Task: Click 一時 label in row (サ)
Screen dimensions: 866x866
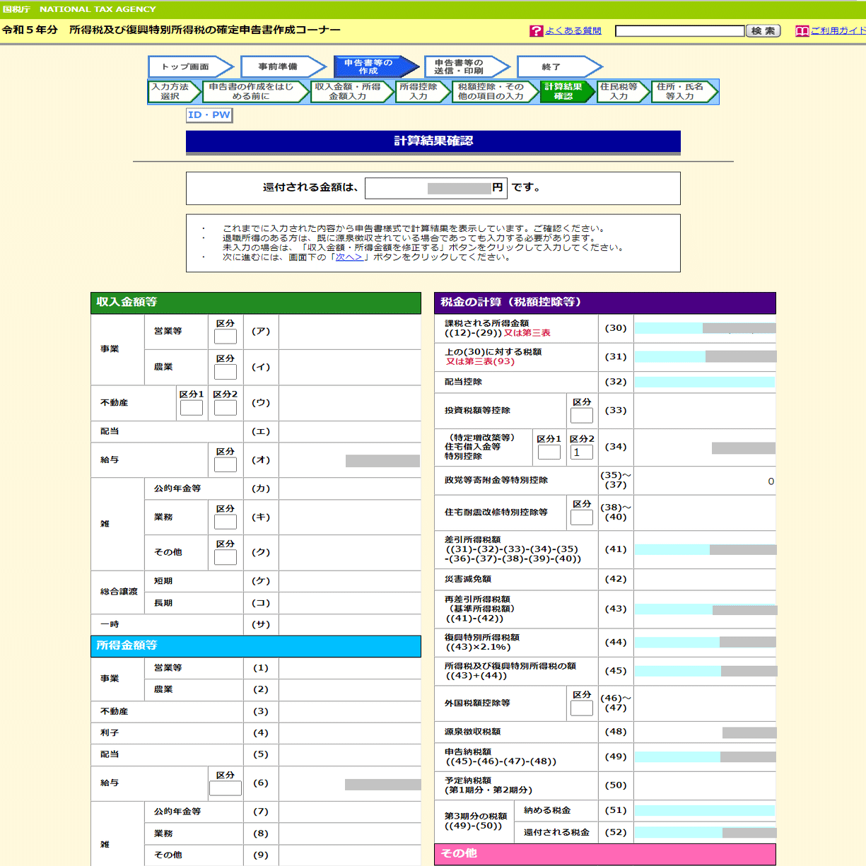Action: tap(110, 624)
